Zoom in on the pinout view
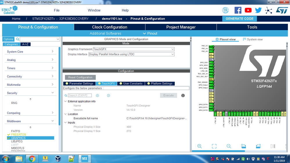The image size is (290, 163). [x=199, y=146]
